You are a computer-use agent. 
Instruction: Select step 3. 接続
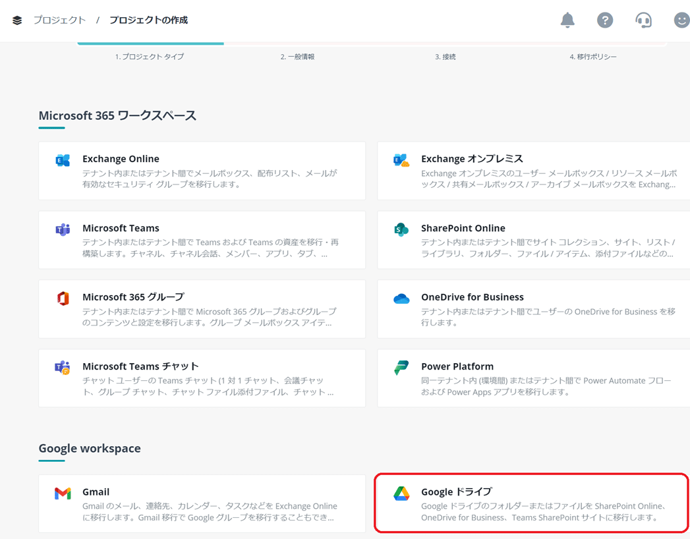click(x=446, y=57)
